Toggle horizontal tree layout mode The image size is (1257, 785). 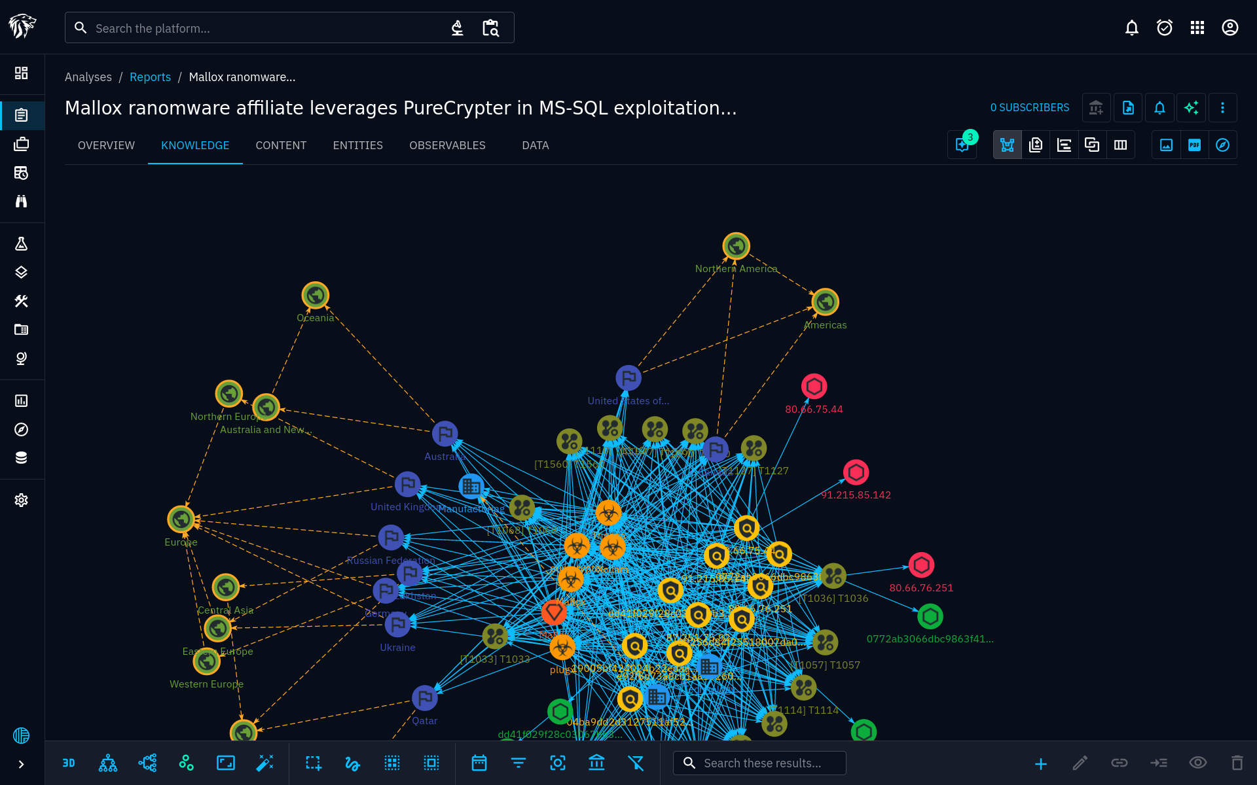pyautogui.click(x=147, y=763)
